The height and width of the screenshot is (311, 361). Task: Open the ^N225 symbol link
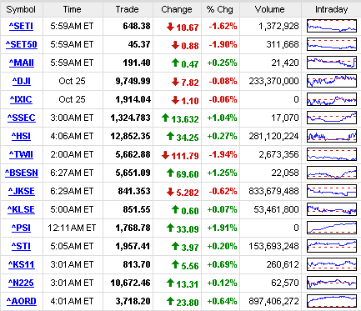coord(21,283)
